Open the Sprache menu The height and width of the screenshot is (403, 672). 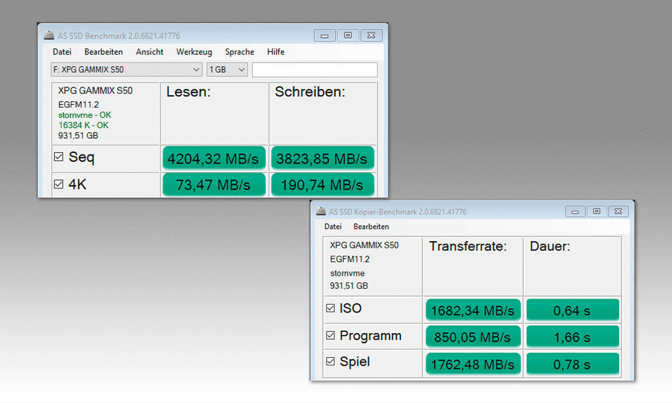pyautogui.click(x=240, y=51)
